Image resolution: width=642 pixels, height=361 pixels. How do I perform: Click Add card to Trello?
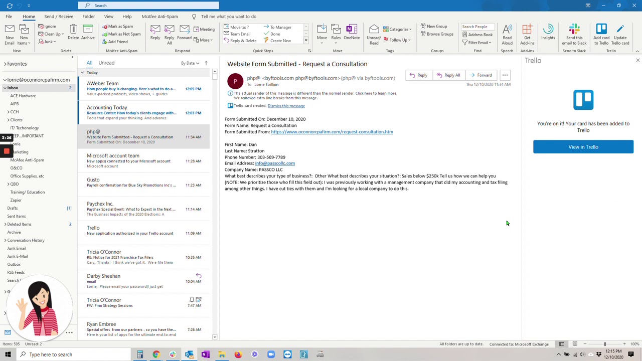(x=601, y=35)
